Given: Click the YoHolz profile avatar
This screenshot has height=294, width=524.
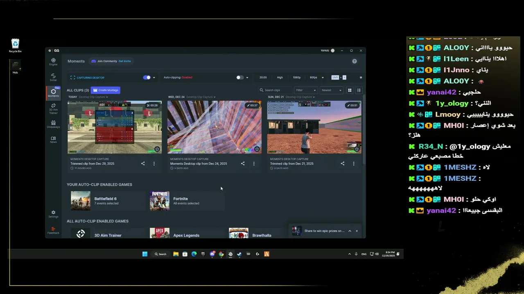Looking at the screenshot, I should click(333, 51).
